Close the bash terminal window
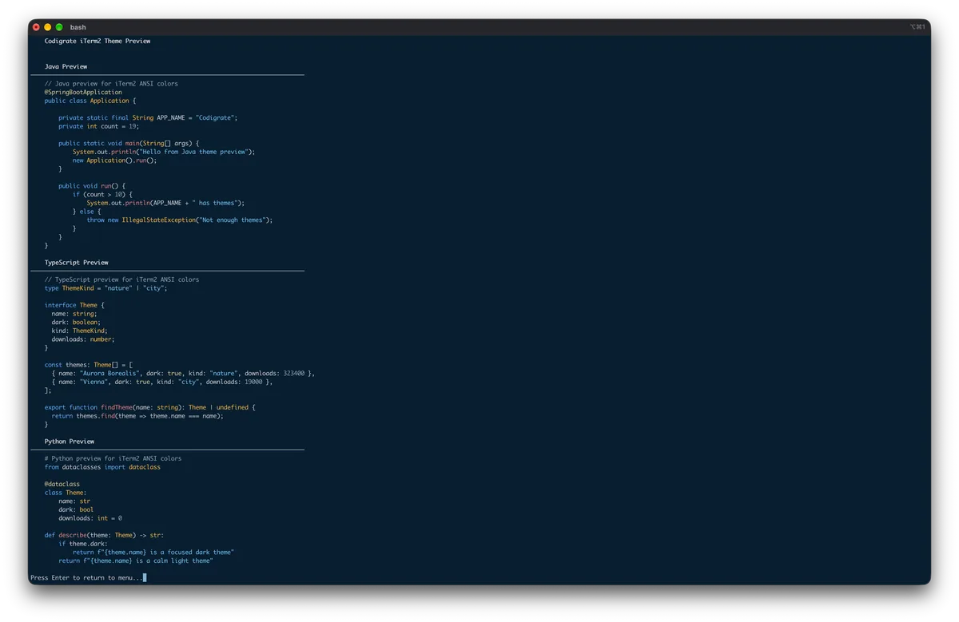This screenshot has width=959, height=622. coord(36,27)
